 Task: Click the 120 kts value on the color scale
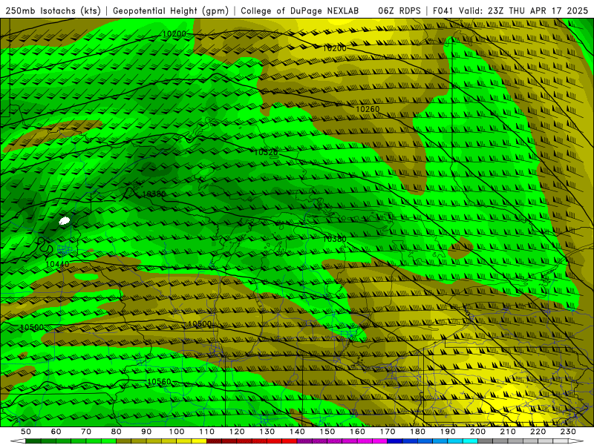237,432
